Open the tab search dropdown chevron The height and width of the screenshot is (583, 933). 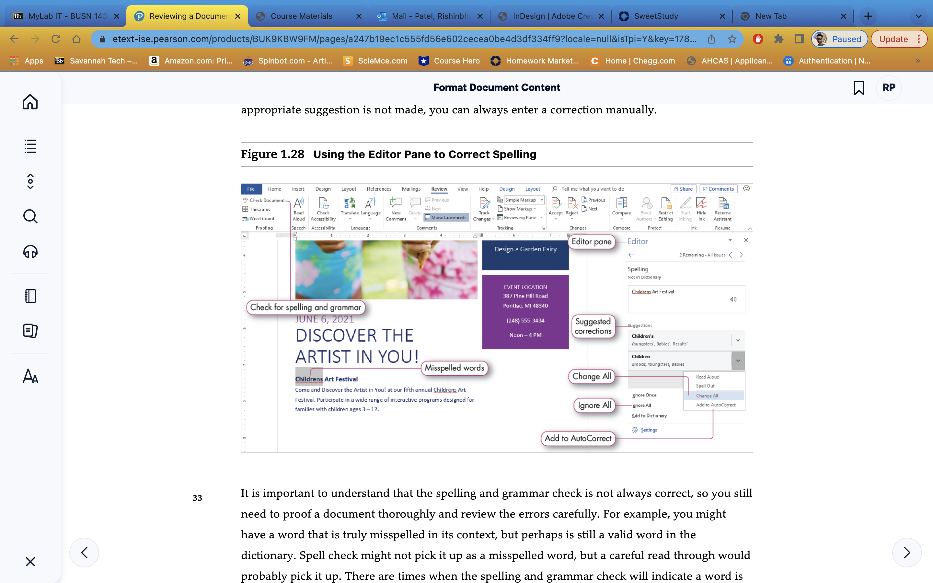click(x=919, y=16)
